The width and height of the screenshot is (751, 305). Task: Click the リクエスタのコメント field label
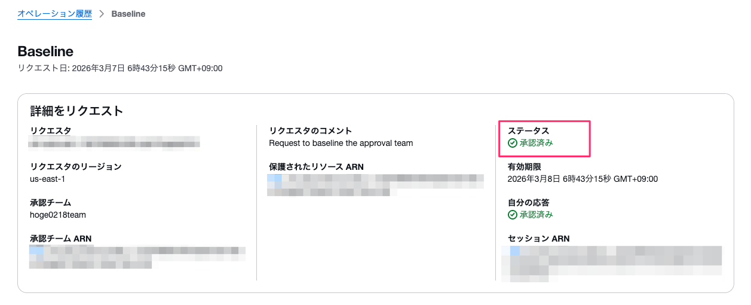point(310,131)
